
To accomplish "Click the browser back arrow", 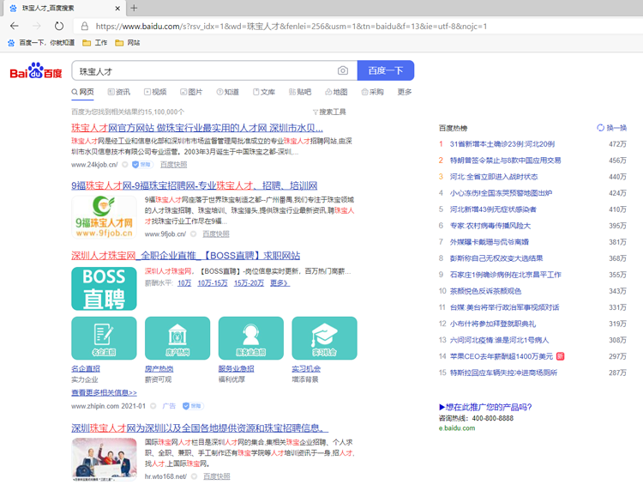I will (x=15, y=26).
